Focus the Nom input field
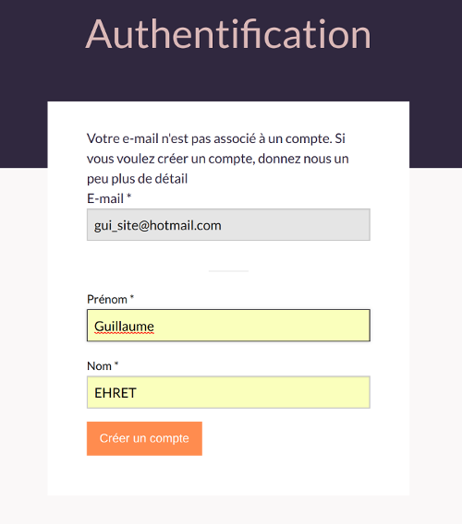The height and width of the screenshot is (524, 462). 228,392
